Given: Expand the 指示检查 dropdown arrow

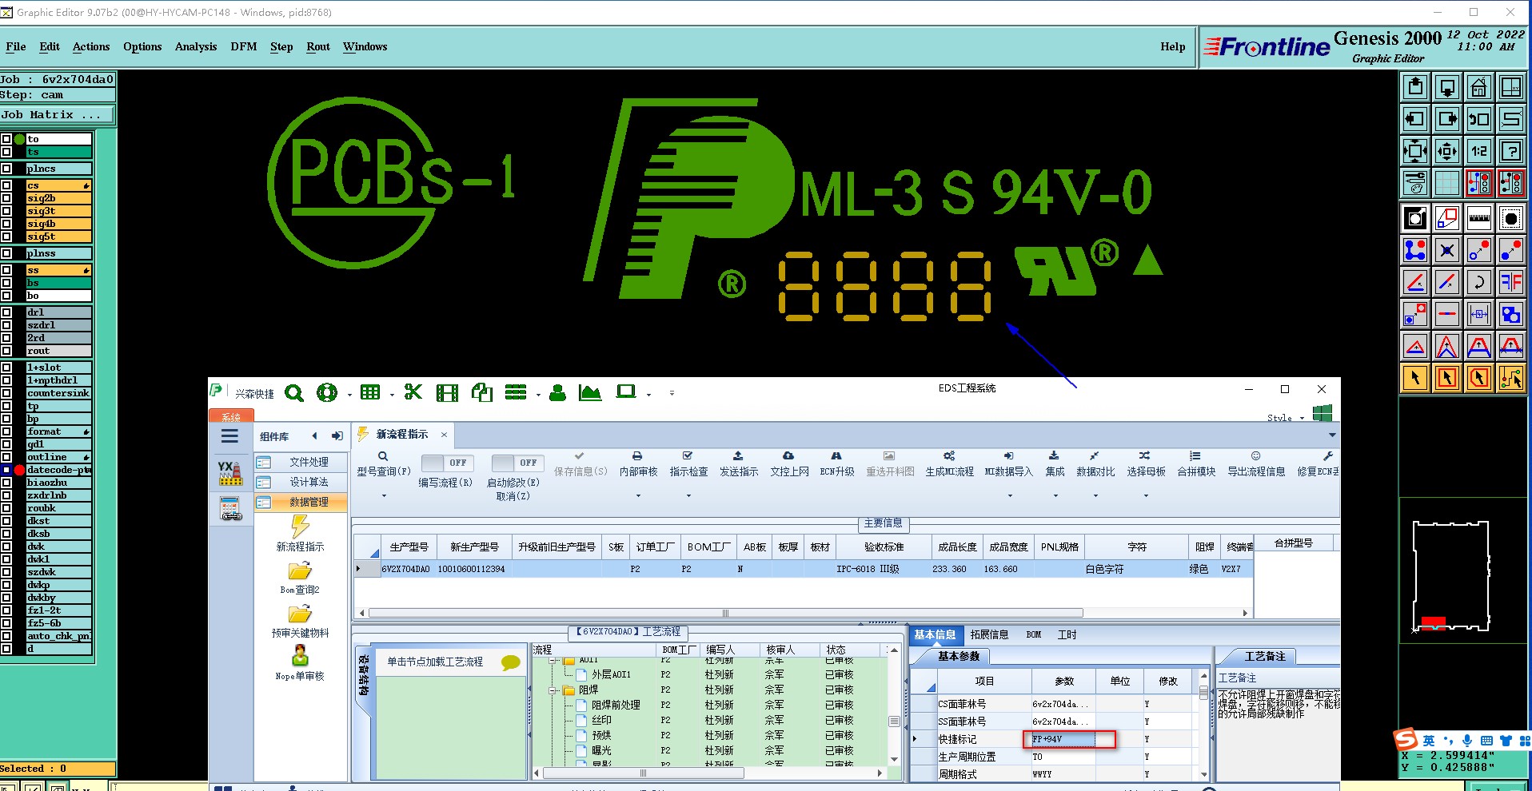Looking at the screenshot, I should 688,496.
